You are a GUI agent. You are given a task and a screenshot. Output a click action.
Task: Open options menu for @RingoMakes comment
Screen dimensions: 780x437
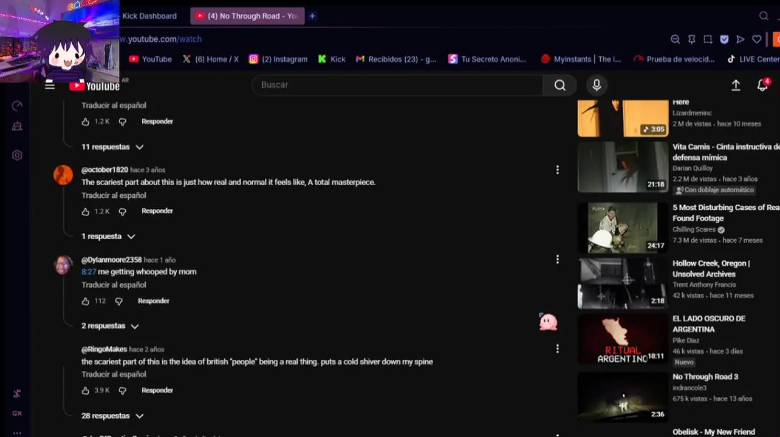(557, 348)
